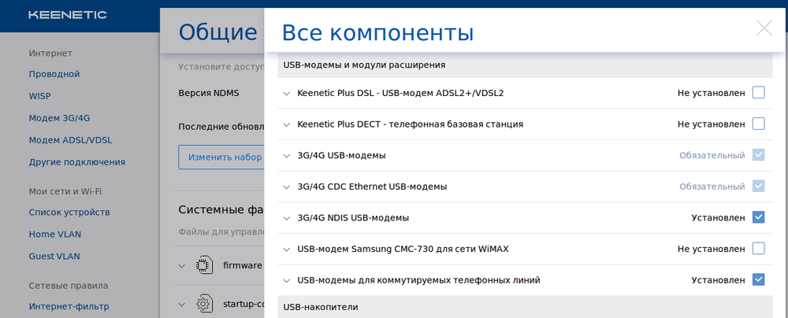The height and width of the screenshot is (318, 788).
Task: Open Проводной in sidebar
Action: (x=54, y=74)
